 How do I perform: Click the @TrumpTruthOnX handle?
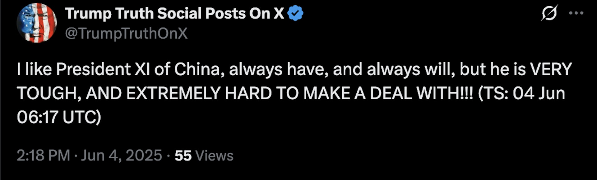tap(126, 33)
